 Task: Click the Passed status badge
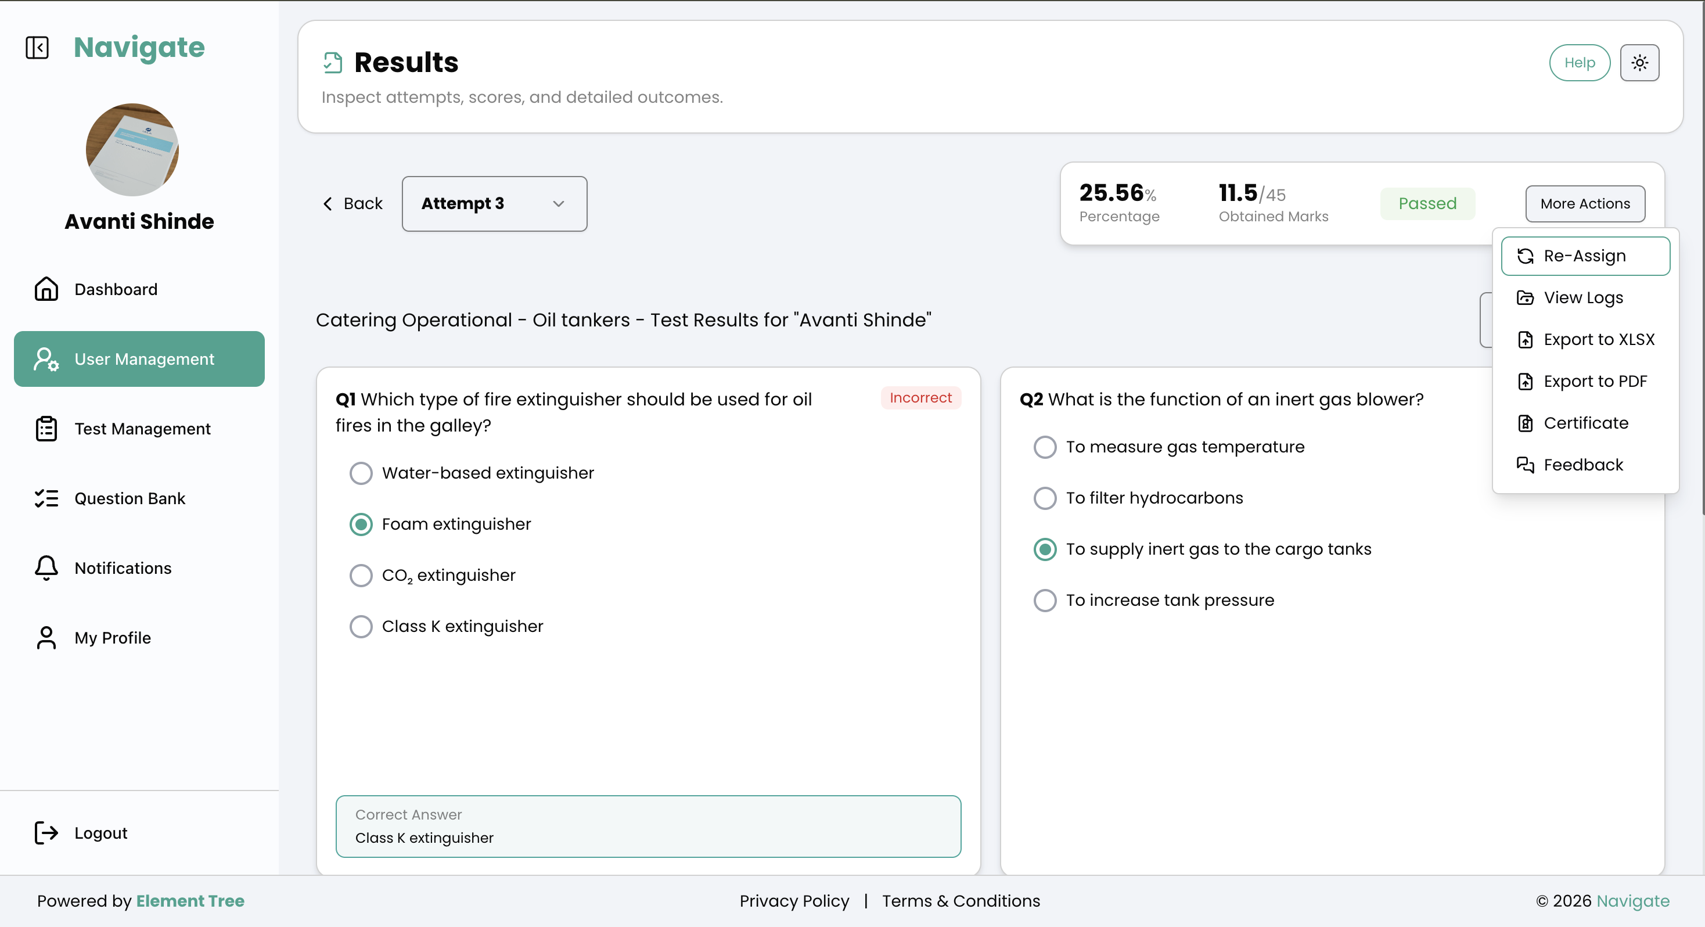[1427, 203]
